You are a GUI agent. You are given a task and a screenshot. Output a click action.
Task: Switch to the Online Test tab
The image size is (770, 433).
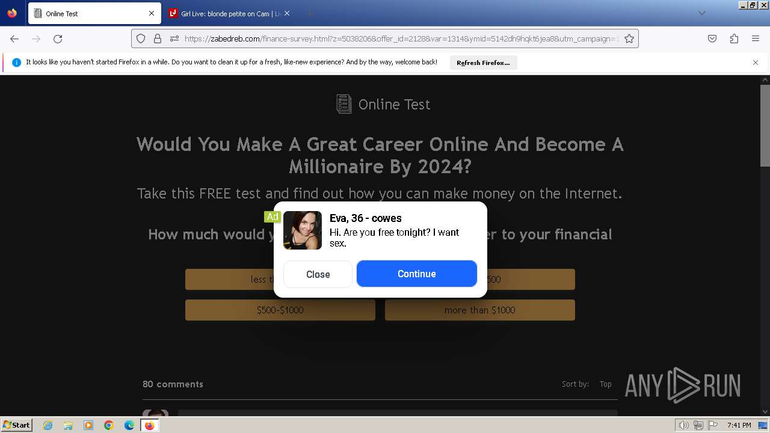(x=94, y=13)
